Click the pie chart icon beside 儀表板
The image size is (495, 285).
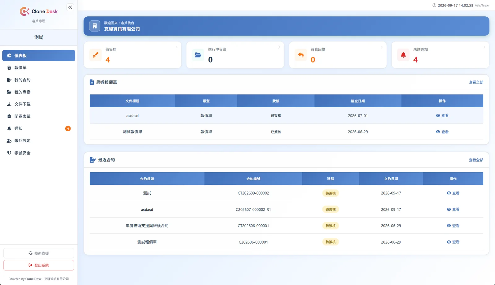pyautogui.click(x=9, y=56)
